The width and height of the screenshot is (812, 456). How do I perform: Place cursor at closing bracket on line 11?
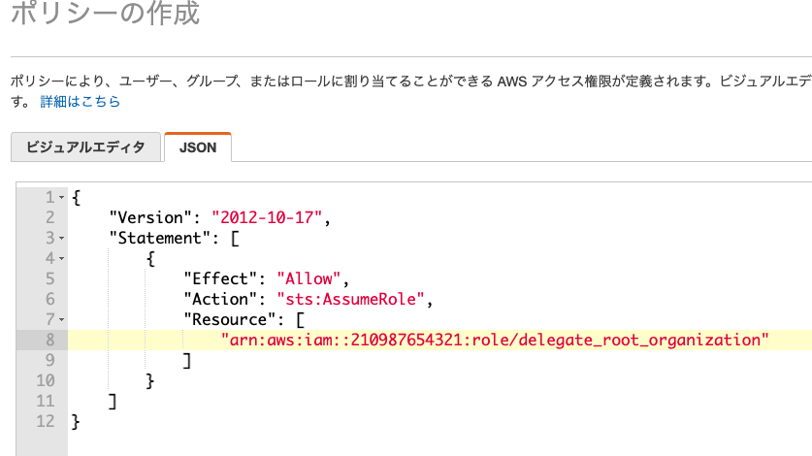pyautogui.click(x=113, y=401)
